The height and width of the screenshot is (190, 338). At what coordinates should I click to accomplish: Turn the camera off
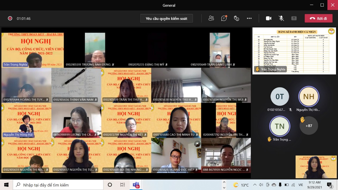pyautogui.click(x=269, y=18)
